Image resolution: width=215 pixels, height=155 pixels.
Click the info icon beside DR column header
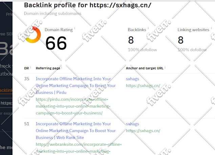(30, 67)
